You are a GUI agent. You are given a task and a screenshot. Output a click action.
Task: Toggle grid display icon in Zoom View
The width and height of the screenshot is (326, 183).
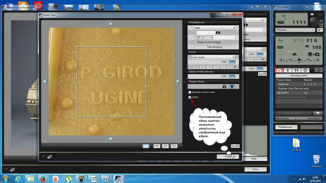pos(146,146)
